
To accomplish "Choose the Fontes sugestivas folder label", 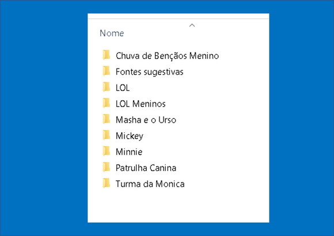I will (149, 72).
